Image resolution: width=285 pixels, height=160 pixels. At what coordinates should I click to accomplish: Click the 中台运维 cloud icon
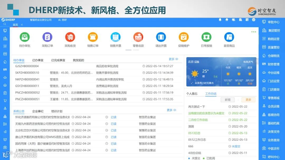click(264, 73)
